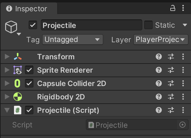Open the Tag dropdown showing Untagged
The image size is (191, 138).
(x=72, y=40)
